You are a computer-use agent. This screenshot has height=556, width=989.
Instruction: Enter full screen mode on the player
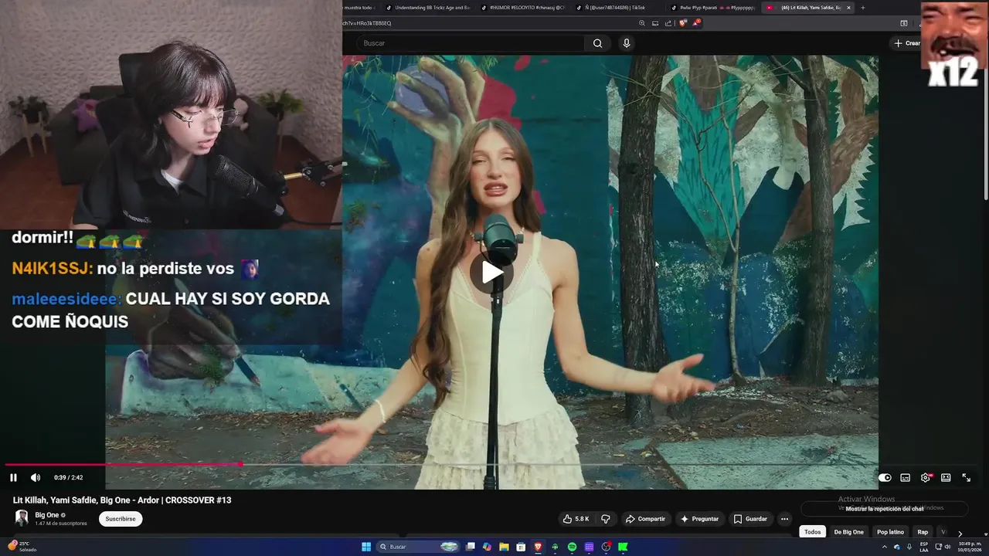pyautogui.click(x=966, y=477)
